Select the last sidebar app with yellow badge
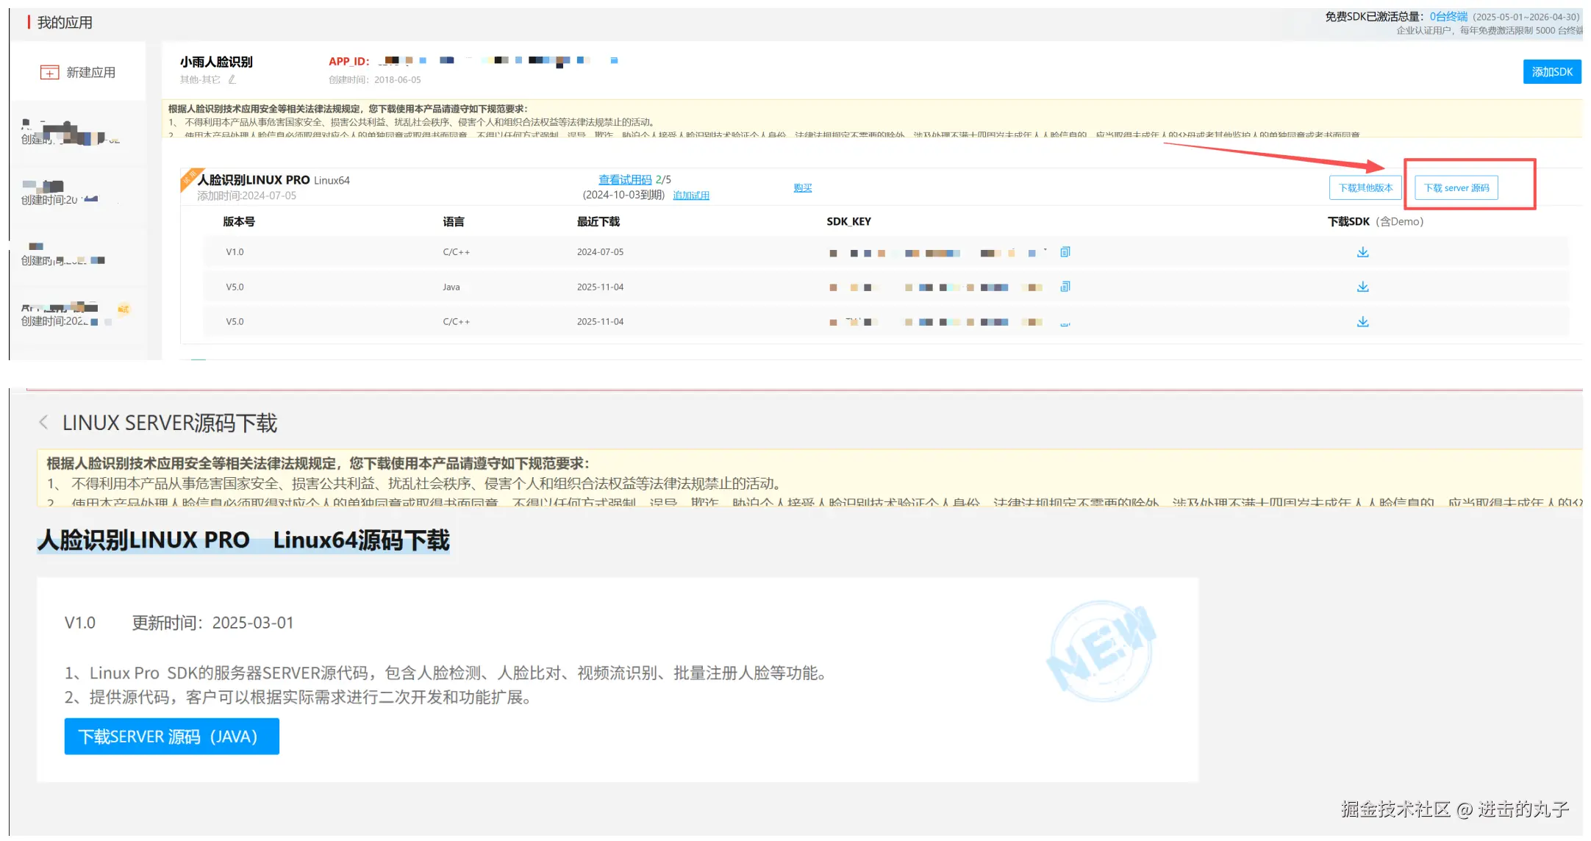1591x841 pixels. (x=70, y=314)
